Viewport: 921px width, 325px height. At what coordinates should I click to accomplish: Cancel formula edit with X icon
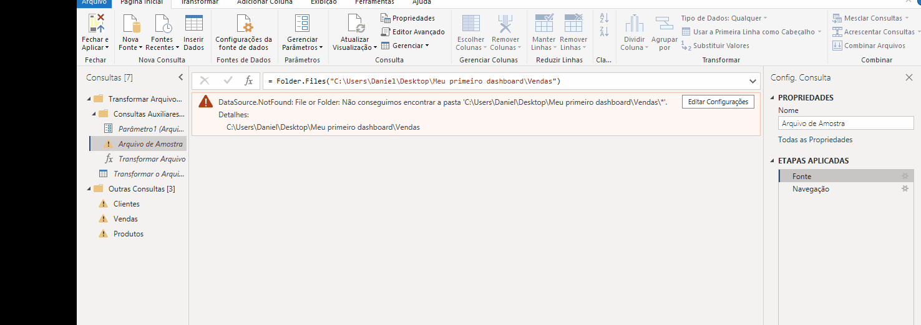pyautogui.click(x=204, y=81)
